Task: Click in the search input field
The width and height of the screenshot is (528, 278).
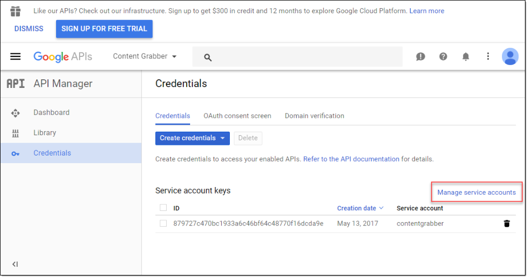Action: coord(306,57)
